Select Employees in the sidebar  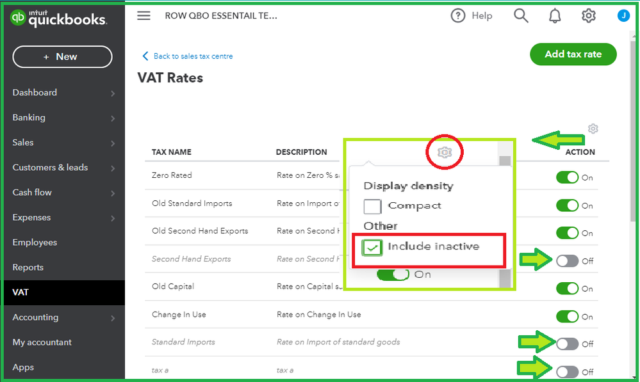coord(35,243)
